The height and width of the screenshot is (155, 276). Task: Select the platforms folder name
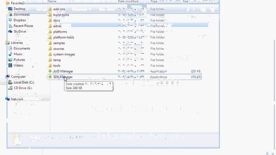point(60,31)
